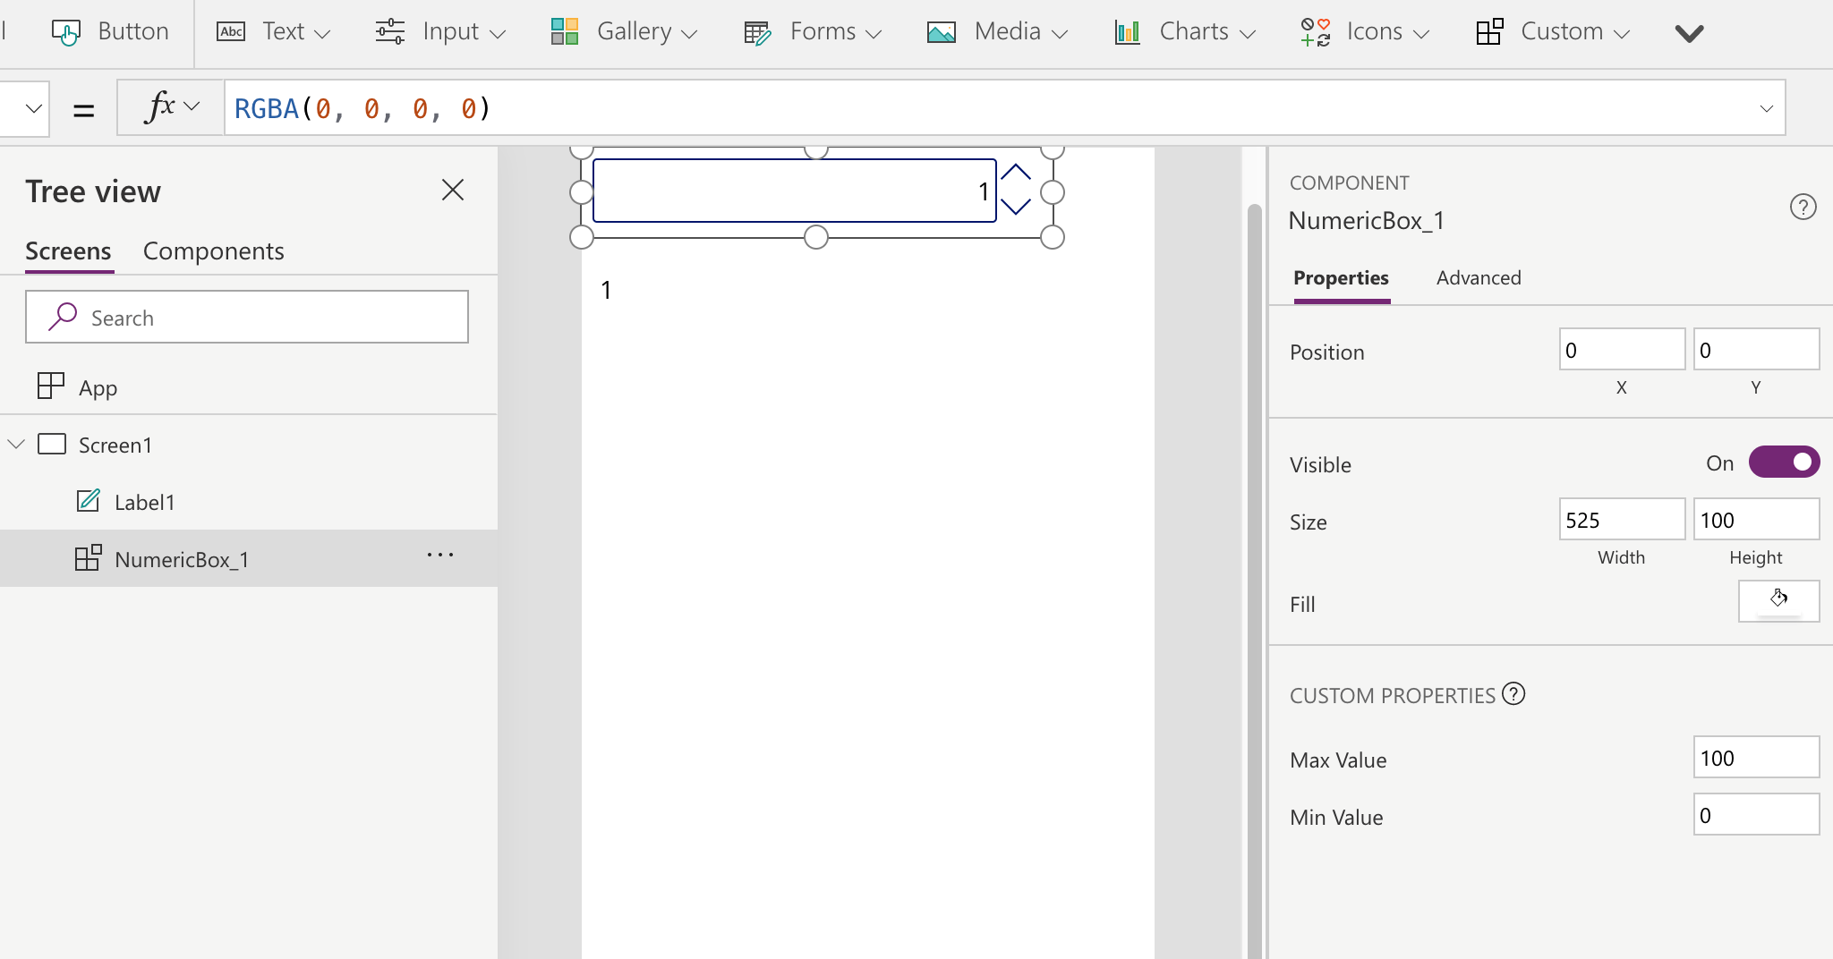The width and height of the screenshot is (1833, 959).
Task: Click the Charts bar graph icon
Action: [x=1128, y=32]
